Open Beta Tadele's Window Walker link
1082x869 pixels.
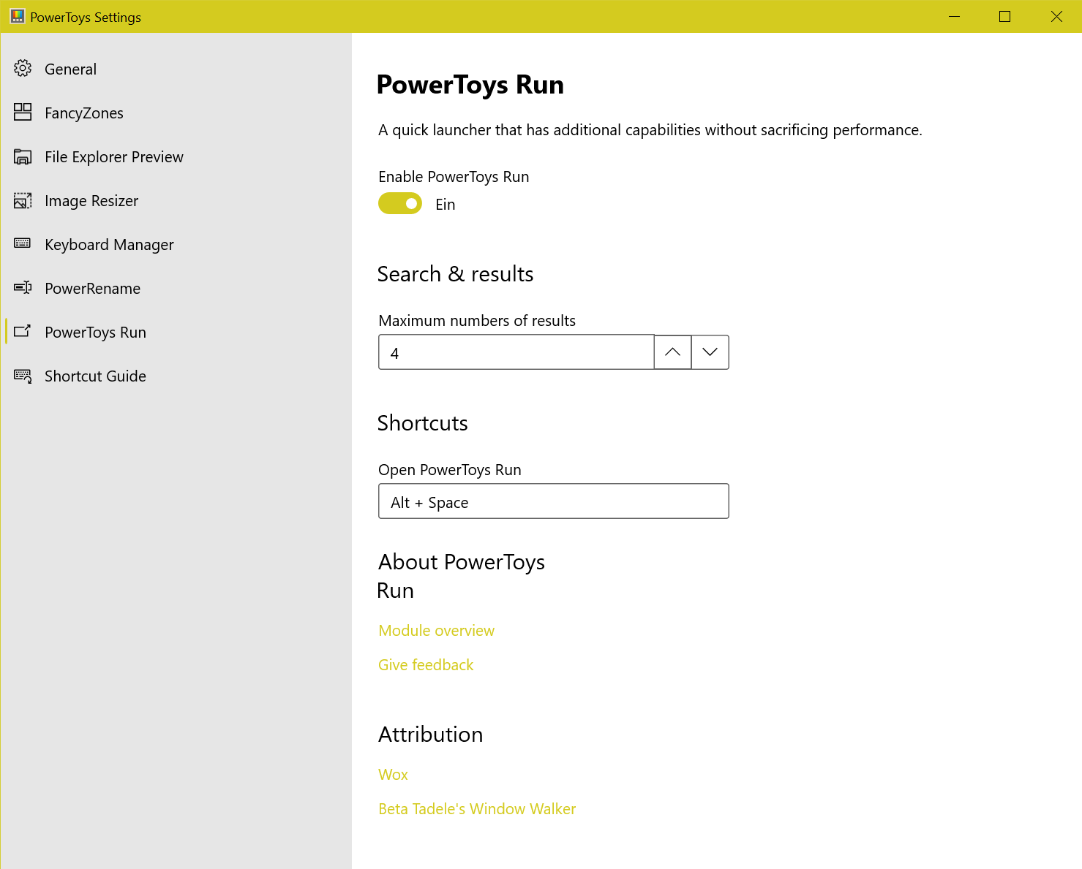click(x=477, y=809)
